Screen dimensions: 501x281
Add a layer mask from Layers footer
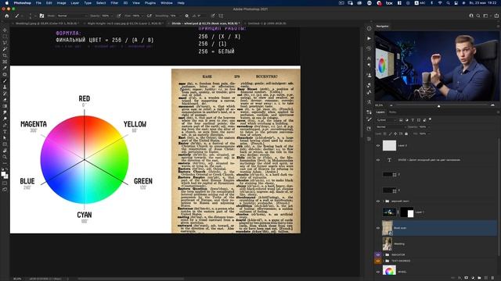point(467,278)
